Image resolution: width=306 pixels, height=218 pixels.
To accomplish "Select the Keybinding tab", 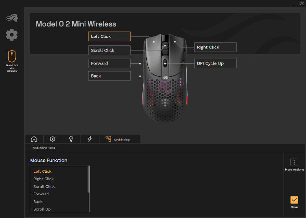I will 120,139.
